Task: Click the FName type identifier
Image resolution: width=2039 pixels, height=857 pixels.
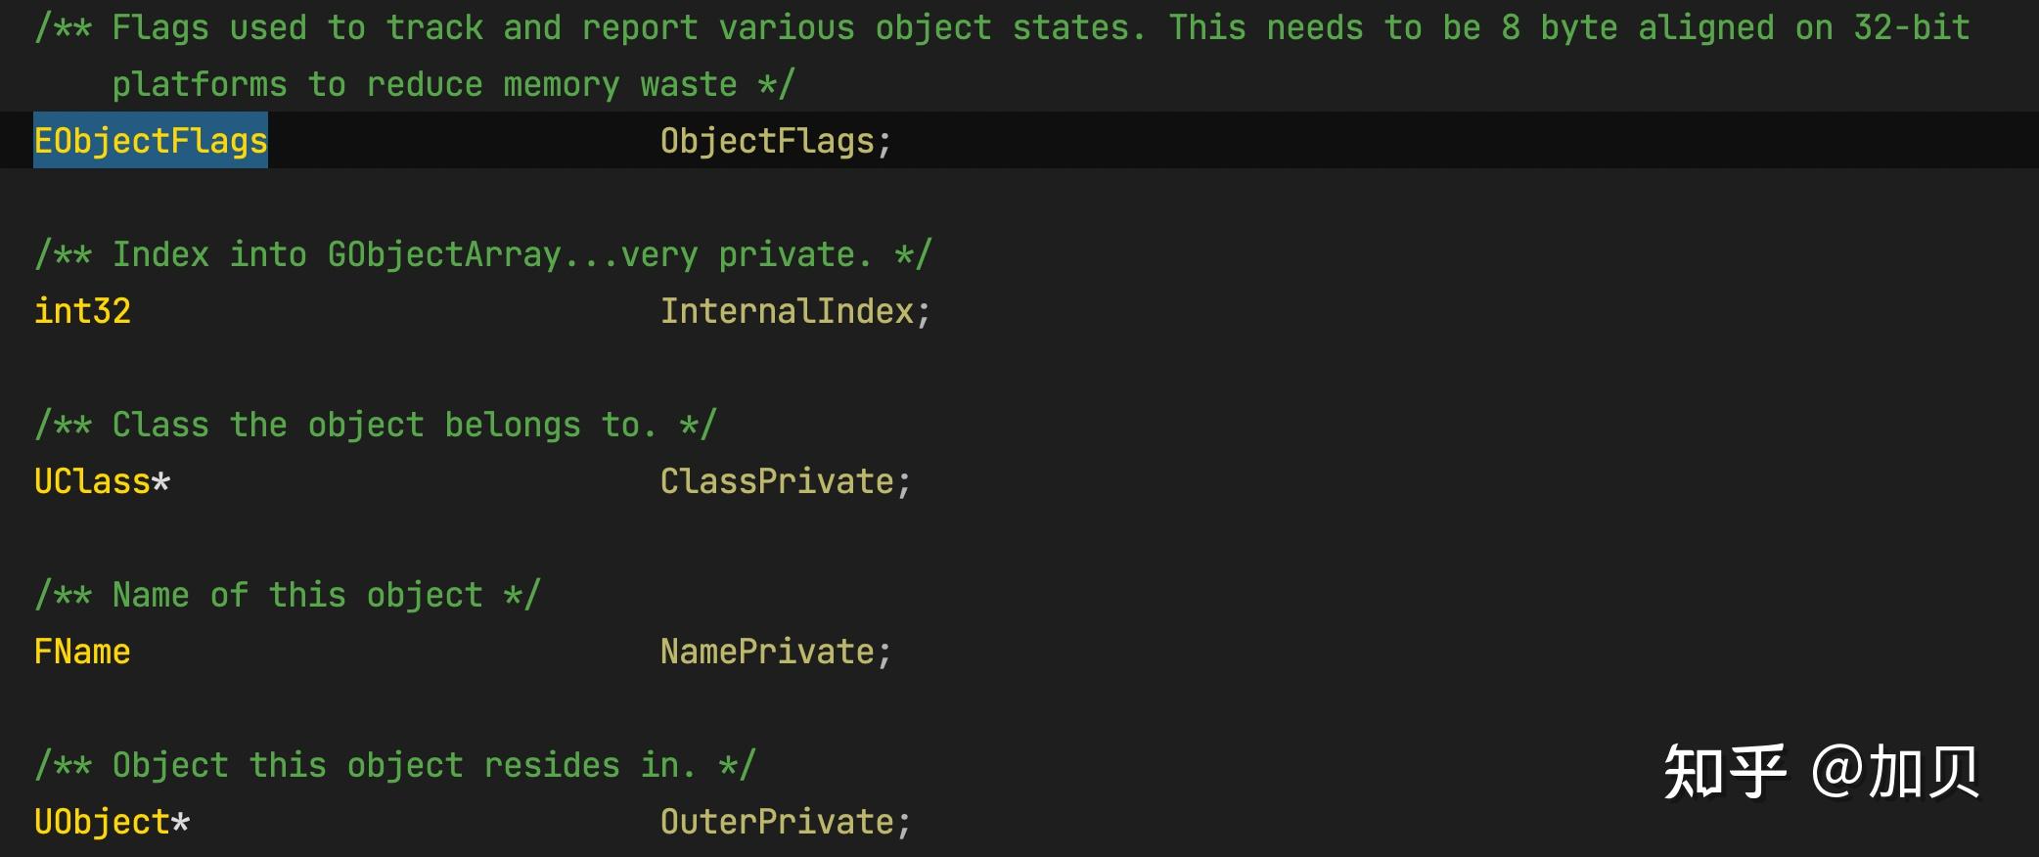Action: pyautogui.click(x=82, y=652)
